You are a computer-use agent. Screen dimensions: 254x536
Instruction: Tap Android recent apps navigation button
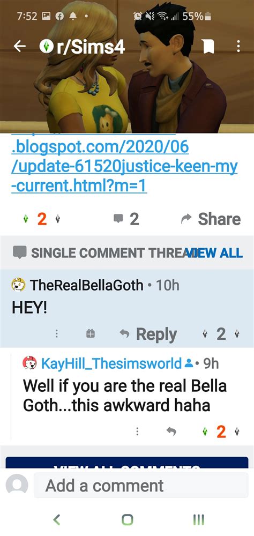[198, 519]
